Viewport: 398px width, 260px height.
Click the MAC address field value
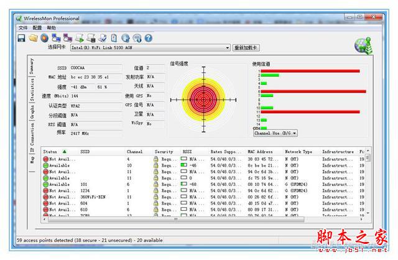96,77
